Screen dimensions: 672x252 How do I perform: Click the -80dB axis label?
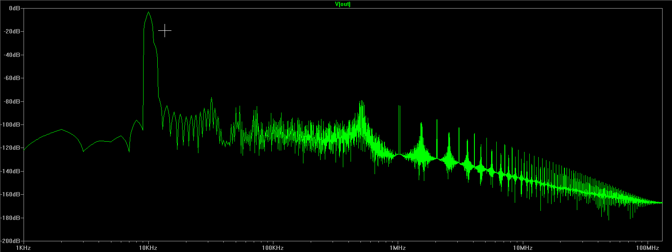click(12, 101)
